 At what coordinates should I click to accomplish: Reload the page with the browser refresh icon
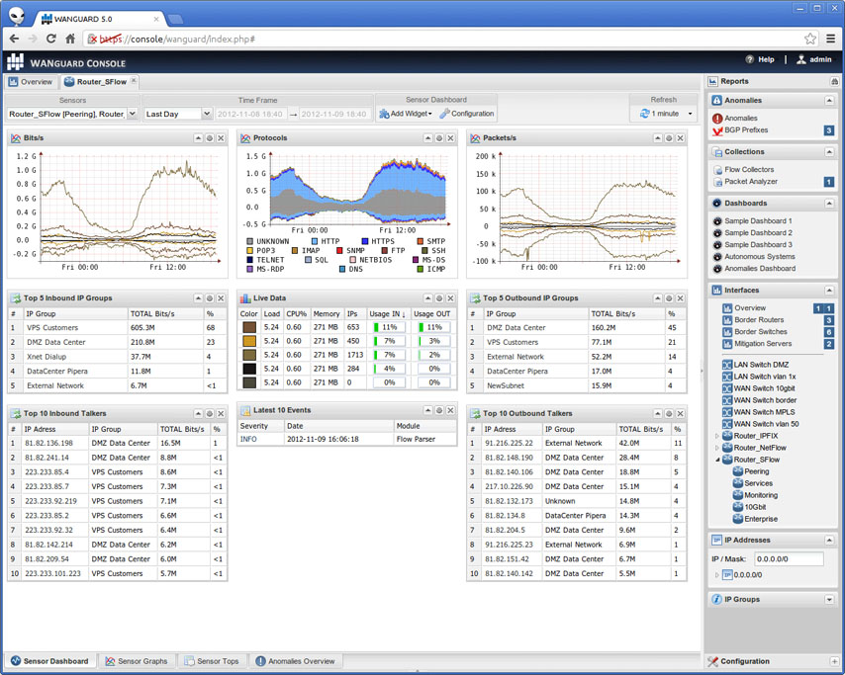click(51, 39)
